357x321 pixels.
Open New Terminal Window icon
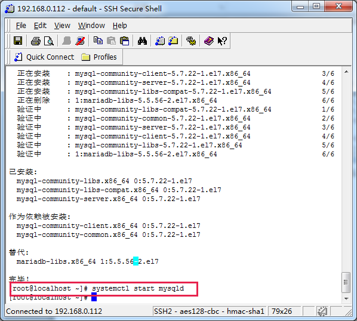160,41
